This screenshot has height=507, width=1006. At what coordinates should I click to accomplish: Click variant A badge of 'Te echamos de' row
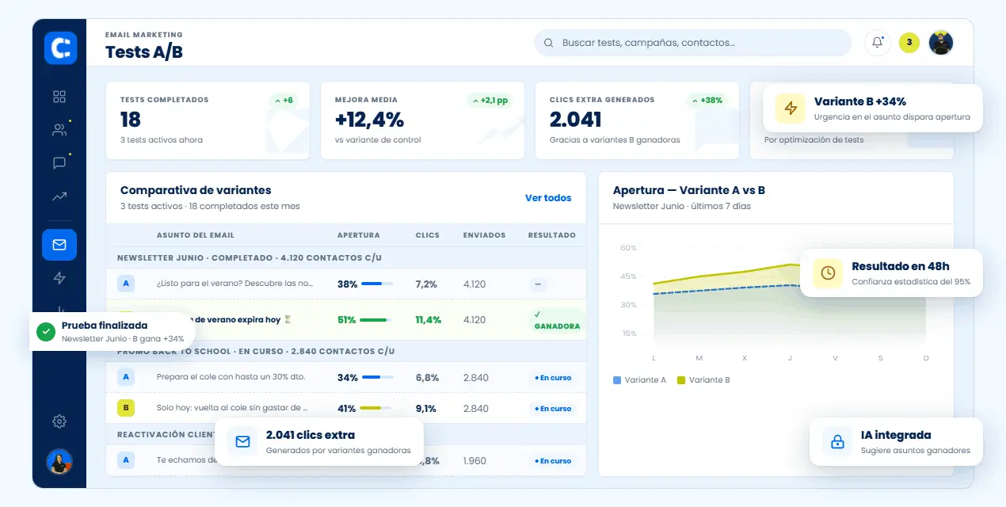point(125,459)
